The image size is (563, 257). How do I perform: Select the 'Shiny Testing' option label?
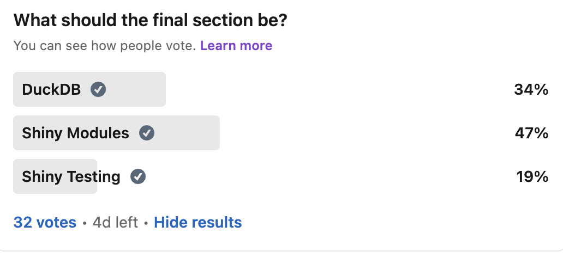coord(71,177)
